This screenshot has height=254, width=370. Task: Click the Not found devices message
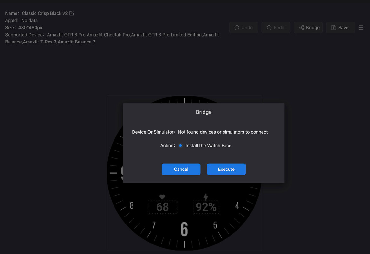pos(223,132)
